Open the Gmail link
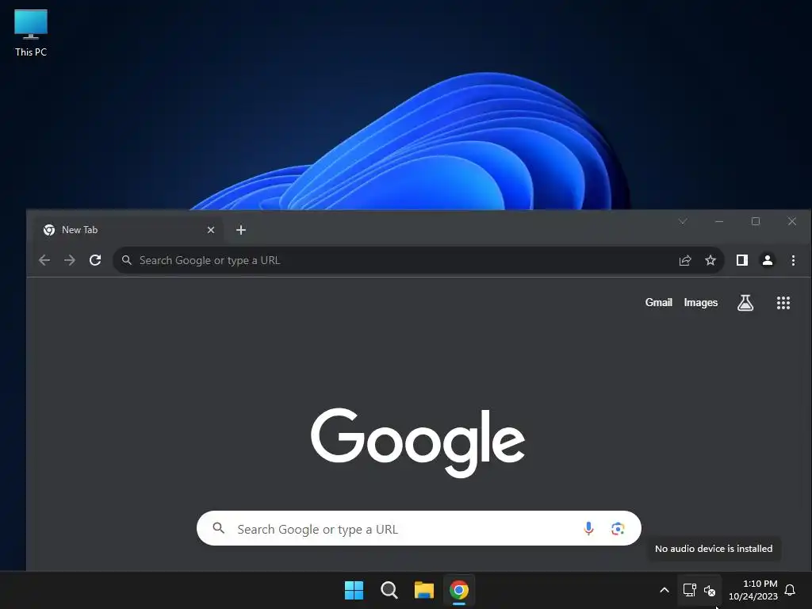The height and width of the screenshot is (609, 812). (x=659, y=302)
